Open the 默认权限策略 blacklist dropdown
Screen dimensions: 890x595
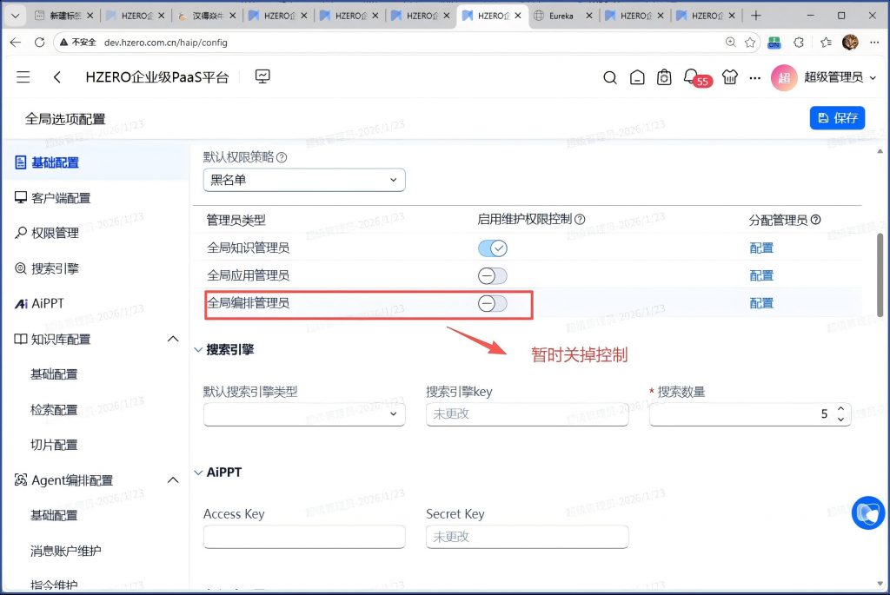[304, 180]
